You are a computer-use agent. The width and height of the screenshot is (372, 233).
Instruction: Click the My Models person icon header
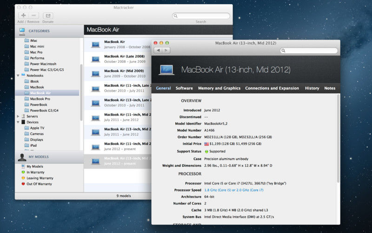coord(22,157)
